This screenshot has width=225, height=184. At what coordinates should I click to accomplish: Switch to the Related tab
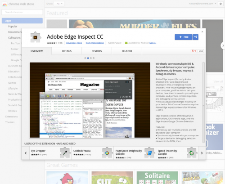click(127, 51)
